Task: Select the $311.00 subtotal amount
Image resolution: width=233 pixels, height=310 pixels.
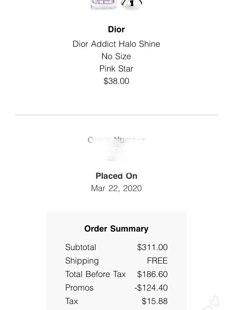Action: pos(152,247)
